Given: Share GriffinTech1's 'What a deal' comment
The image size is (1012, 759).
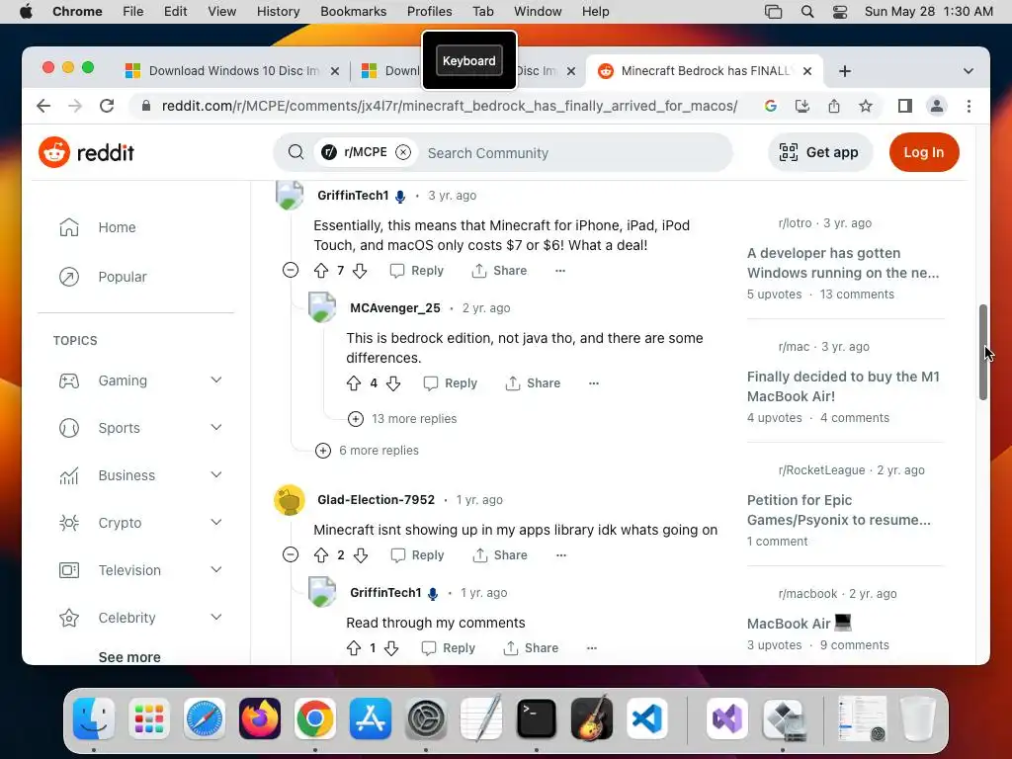Looking at the screenshot, I should click(x=499, y=271).
